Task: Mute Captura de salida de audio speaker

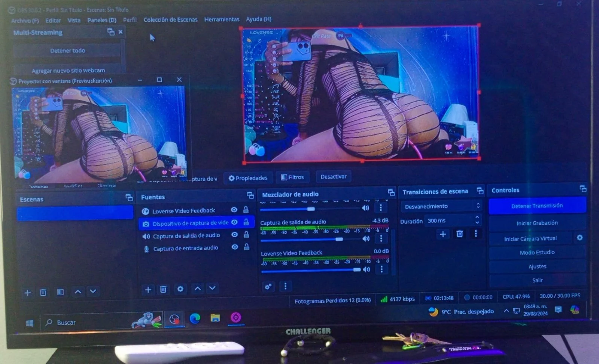Action: (x=366, y=239)
